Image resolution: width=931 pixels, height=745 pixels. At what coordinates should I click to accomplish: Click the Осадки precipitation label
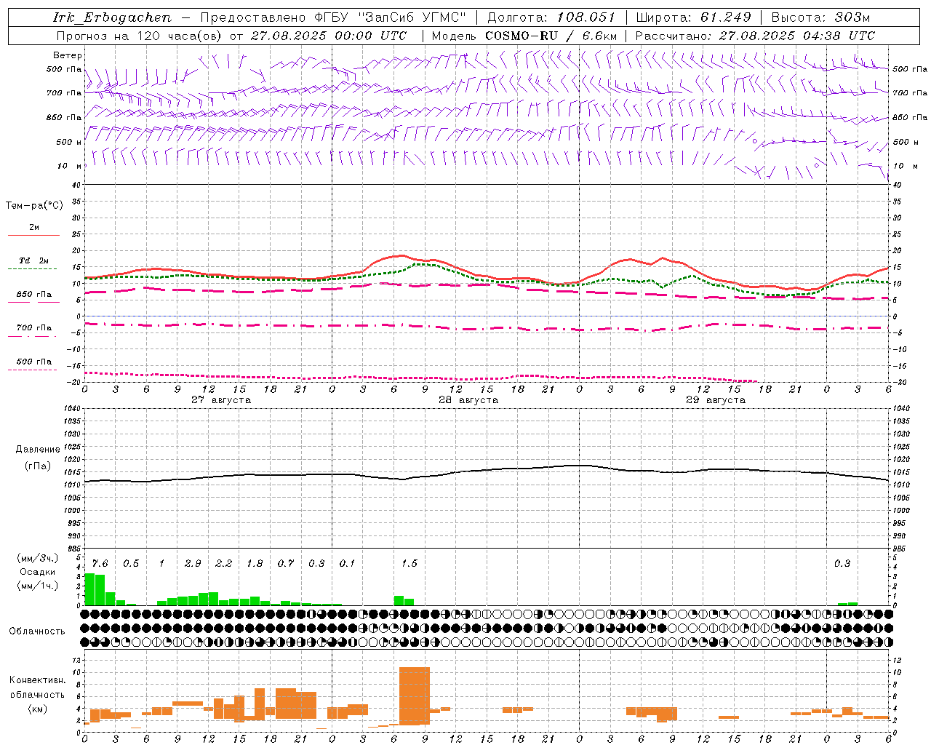[x=38, y=572]
